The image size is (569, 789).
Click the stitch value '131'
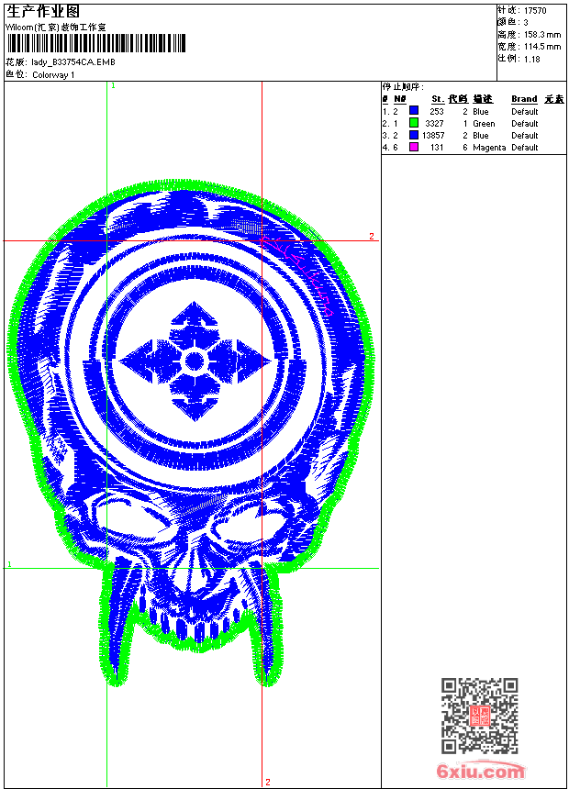pos(437,148)
